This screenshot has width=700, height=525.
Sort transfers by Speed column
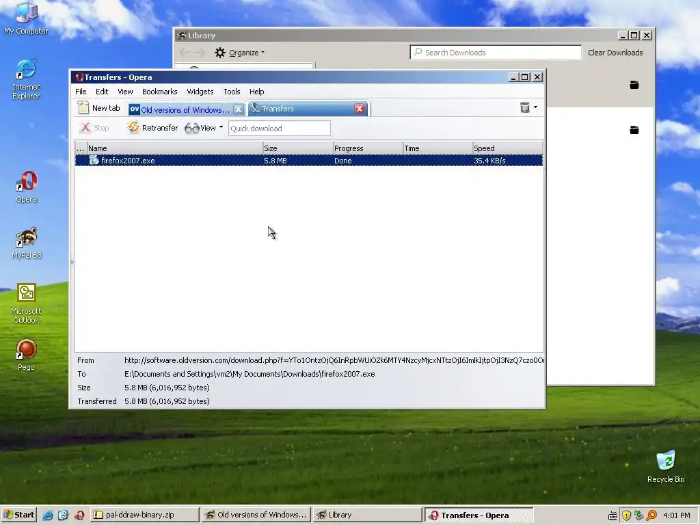[x=508, y=148]
